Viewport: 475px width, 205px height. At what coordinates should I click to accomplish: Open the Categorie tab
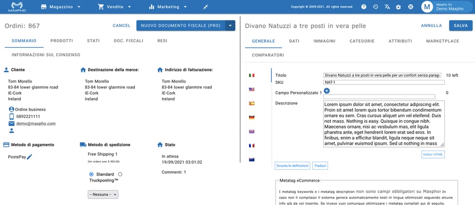(x=362, y=41)
